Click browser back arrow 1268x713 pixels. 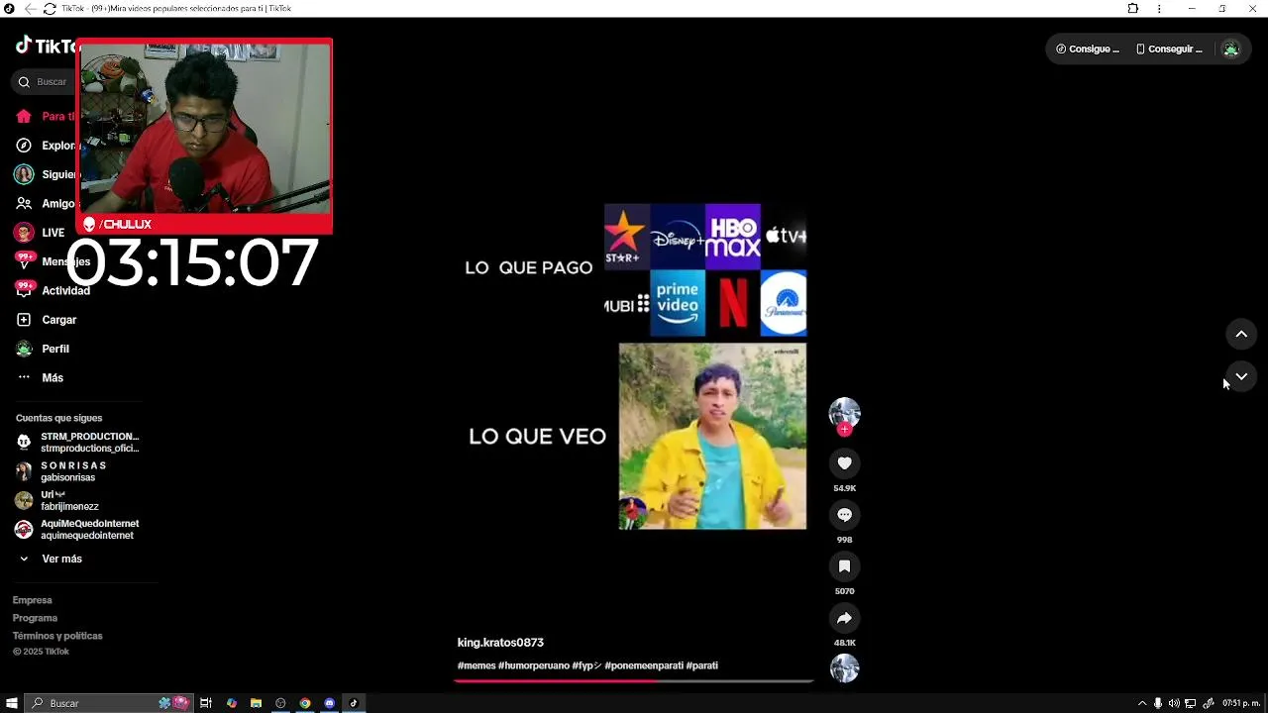point(30,9)
